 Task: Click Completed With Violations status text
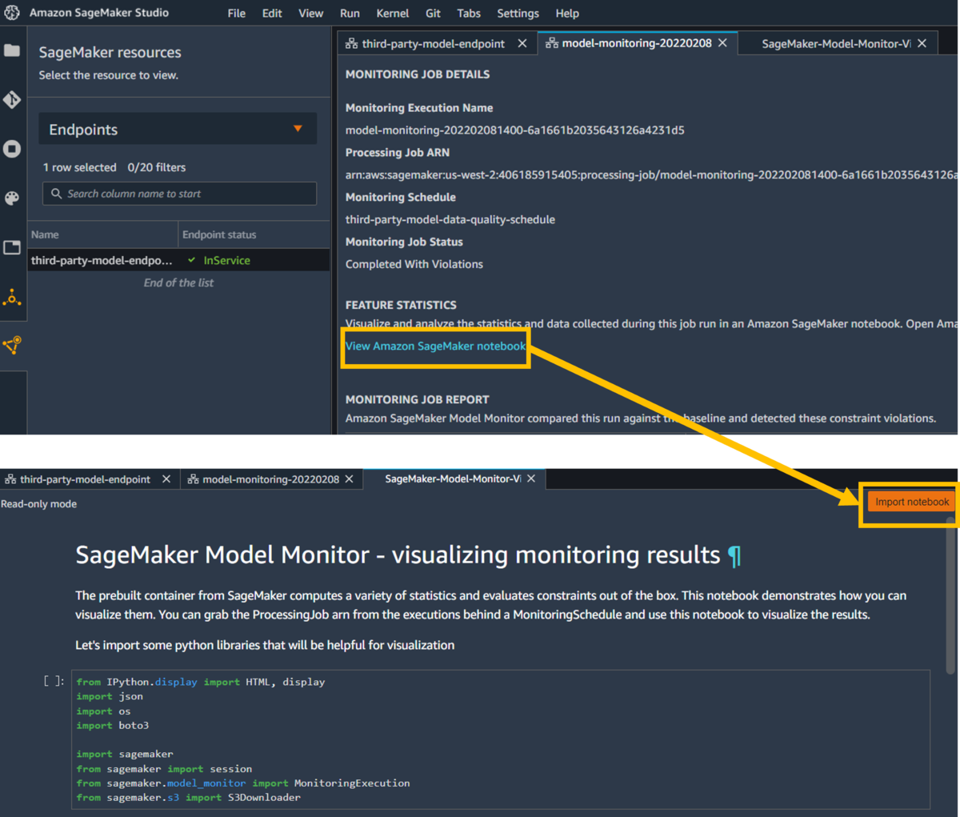pyautogui.click(x=414, y=264)
